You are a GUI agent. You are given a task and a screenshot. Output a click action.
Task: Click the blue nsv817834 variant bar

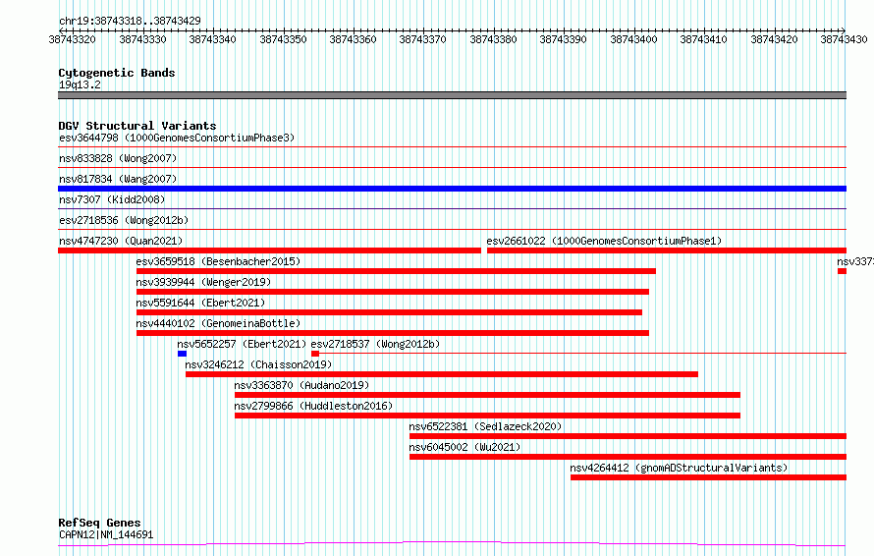(x=452, y=189)
